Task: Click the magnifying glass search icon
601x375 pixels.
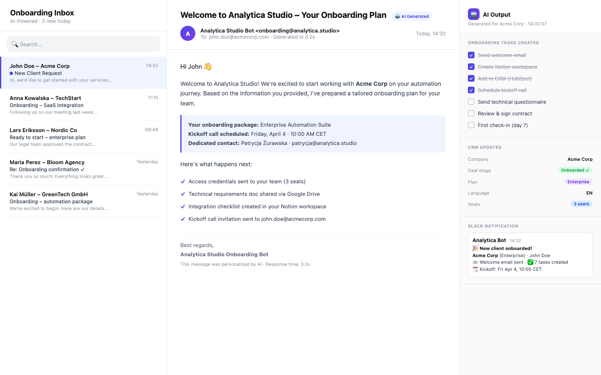Action: [15, 44]
